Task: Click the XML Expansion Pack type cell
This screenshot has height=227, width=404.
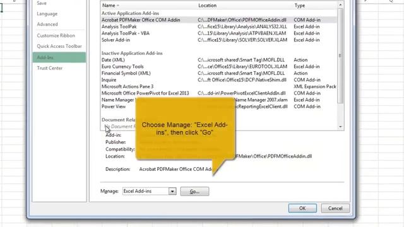Action: (315, 86)
